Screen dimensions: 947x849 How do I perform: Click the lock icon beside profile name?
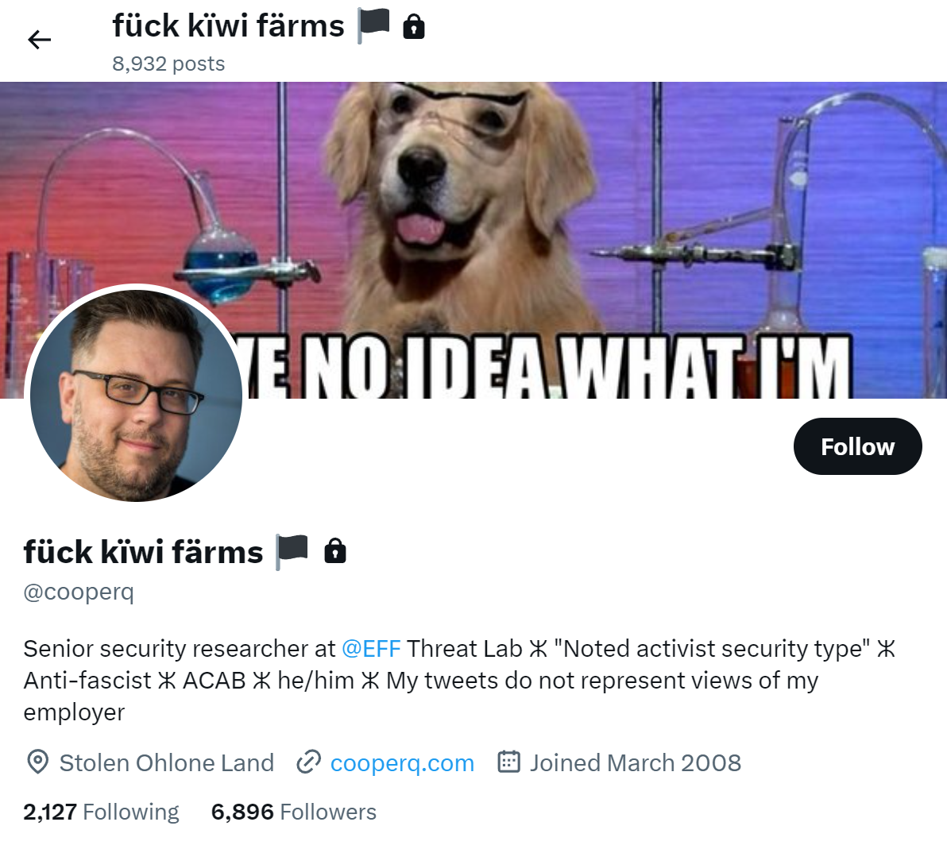tap(335, 551)
